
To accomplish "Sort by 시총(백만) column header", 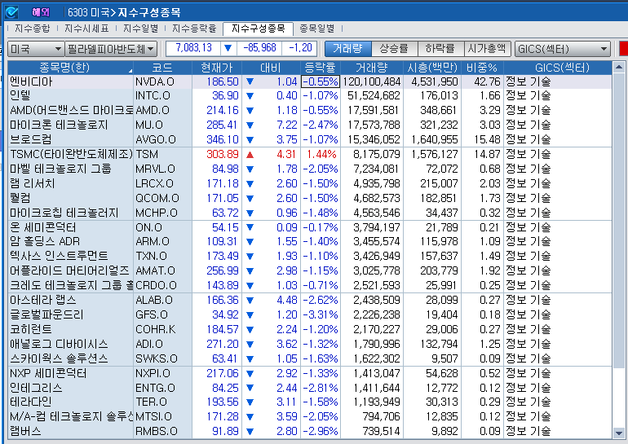I will click(x=431, y=68).
